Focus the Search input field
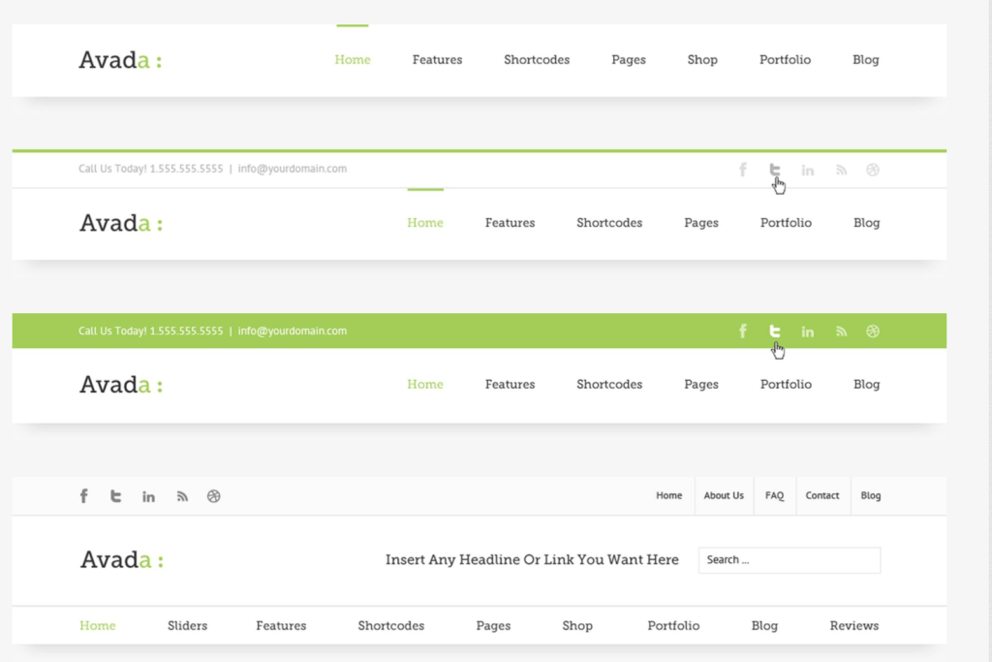992x662 pixels. [x=790, y=560]
